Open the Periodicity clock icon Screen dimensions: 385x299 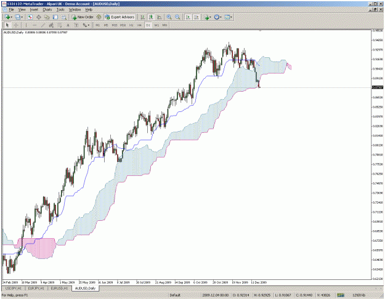(216, 17)
